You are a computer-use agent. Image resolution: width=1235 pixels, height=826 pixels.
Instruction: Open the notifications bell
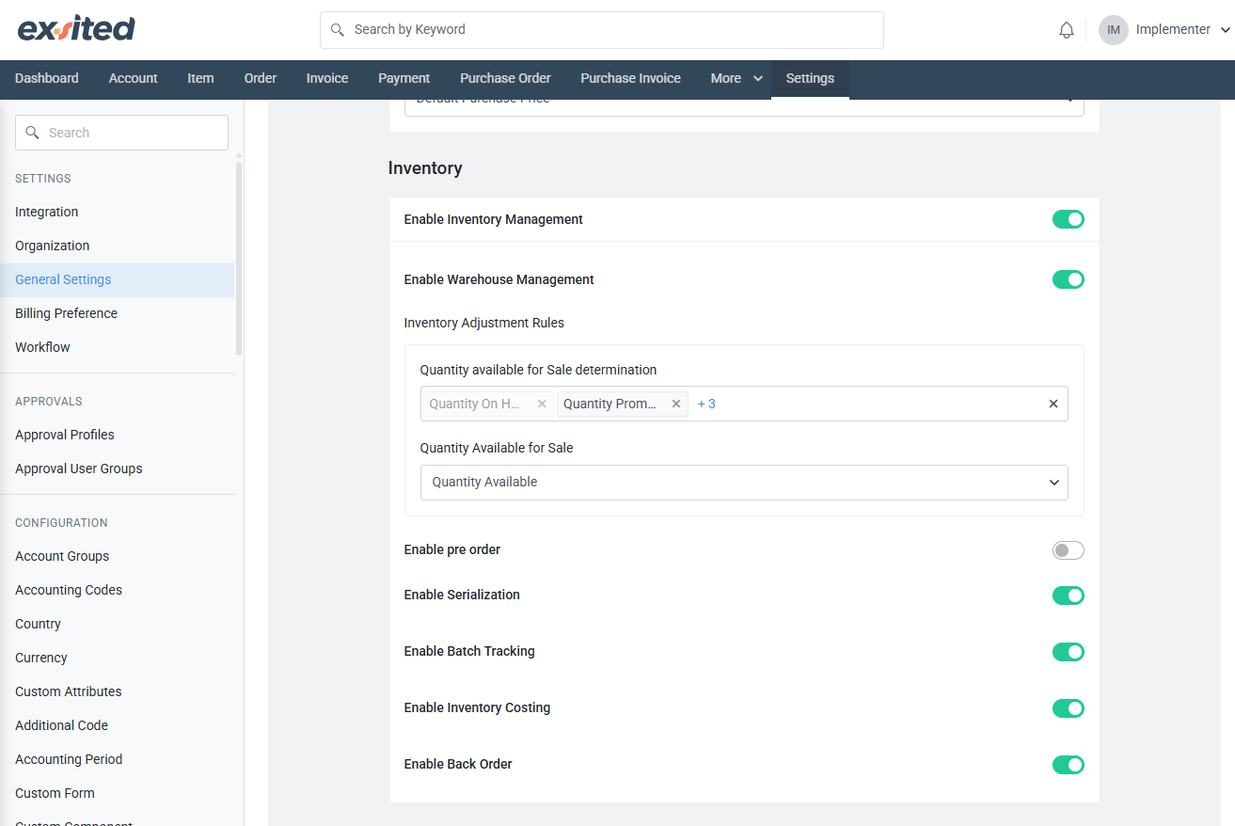[1067, 30]
